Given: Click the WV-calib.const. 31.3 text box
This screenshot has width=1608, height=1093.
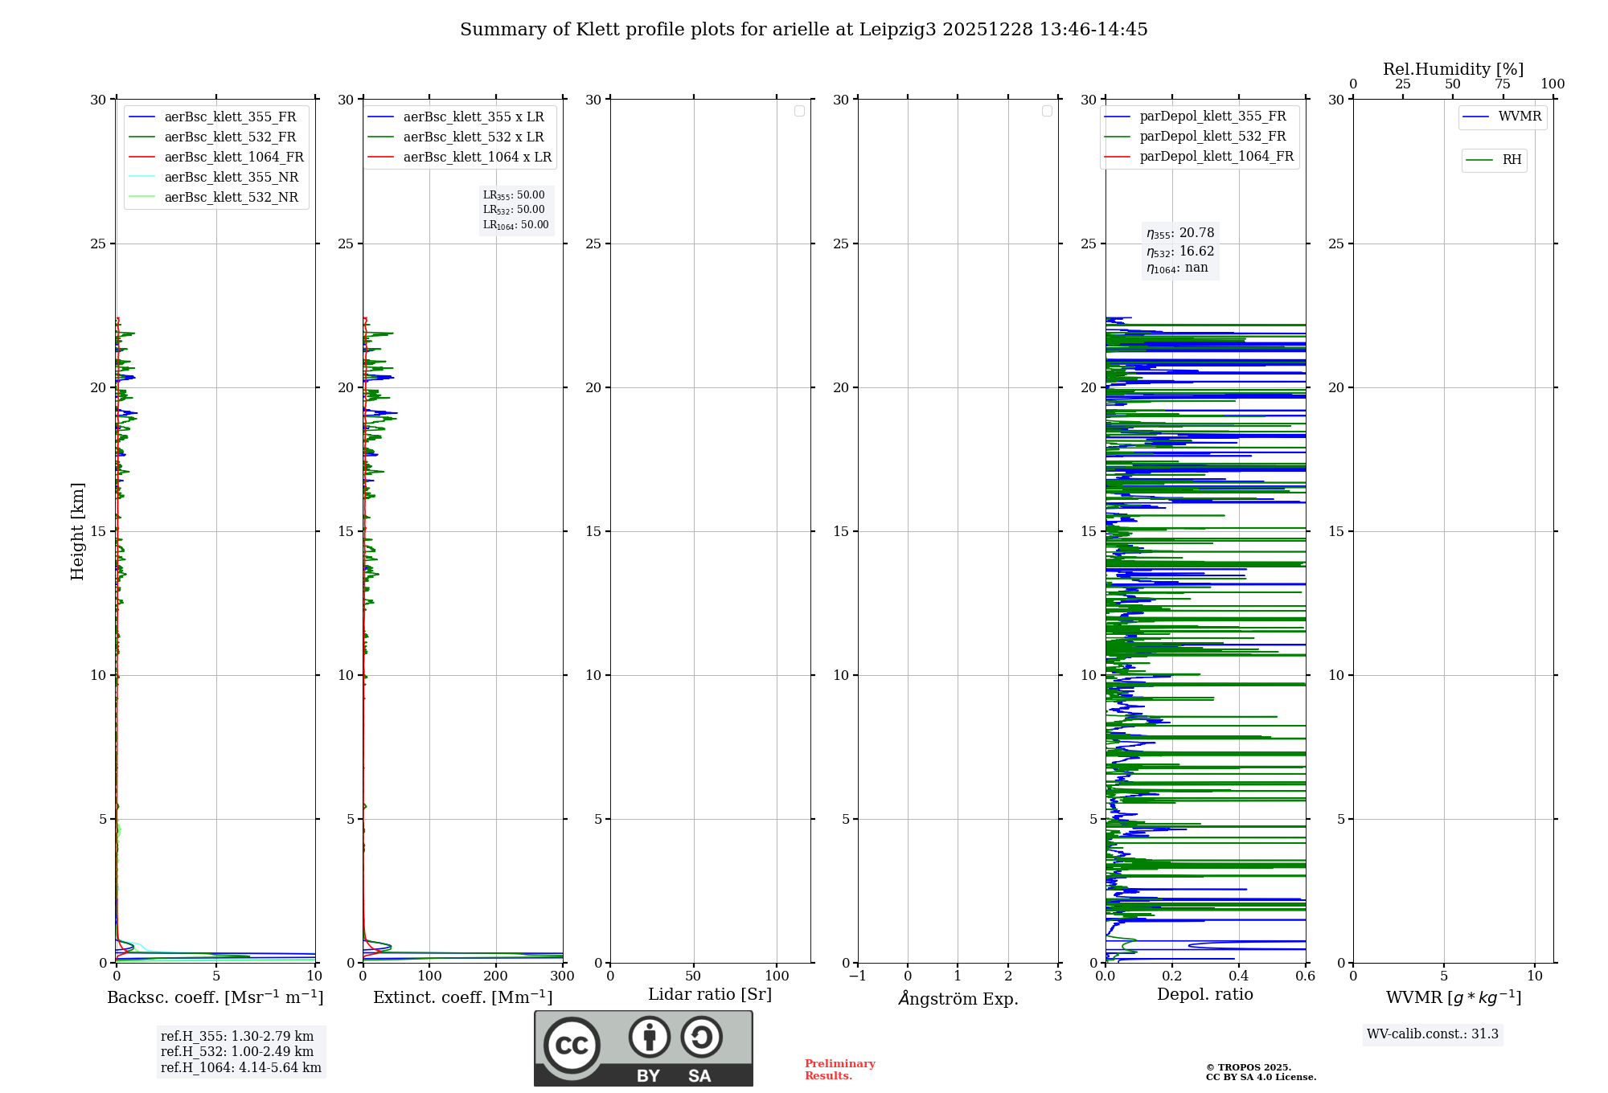Looking at the screenshot, I should (x=1432, y=1034).
